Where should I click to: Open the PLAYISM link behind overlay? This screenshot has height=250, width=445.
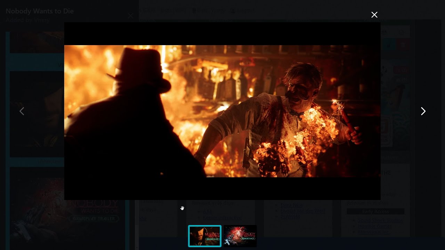[290, 217]
